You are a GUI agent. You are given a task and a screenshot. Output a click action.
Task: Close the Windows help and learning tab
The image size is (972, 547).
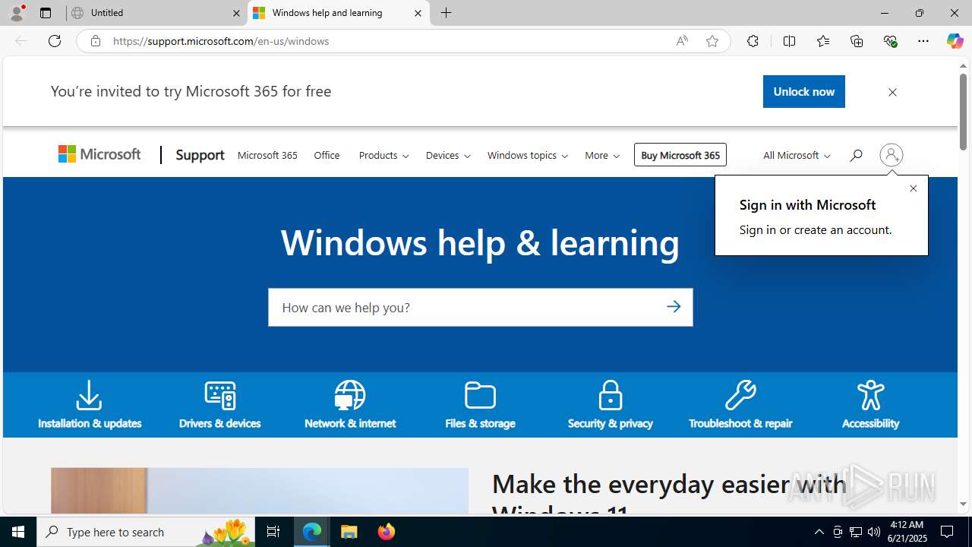418,13
